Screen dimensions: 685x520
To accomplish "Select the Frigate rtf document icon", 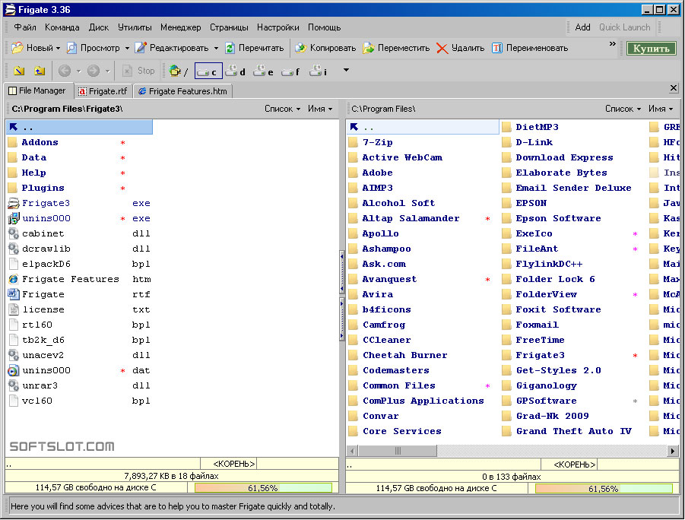I will click(x=14, y=294).
